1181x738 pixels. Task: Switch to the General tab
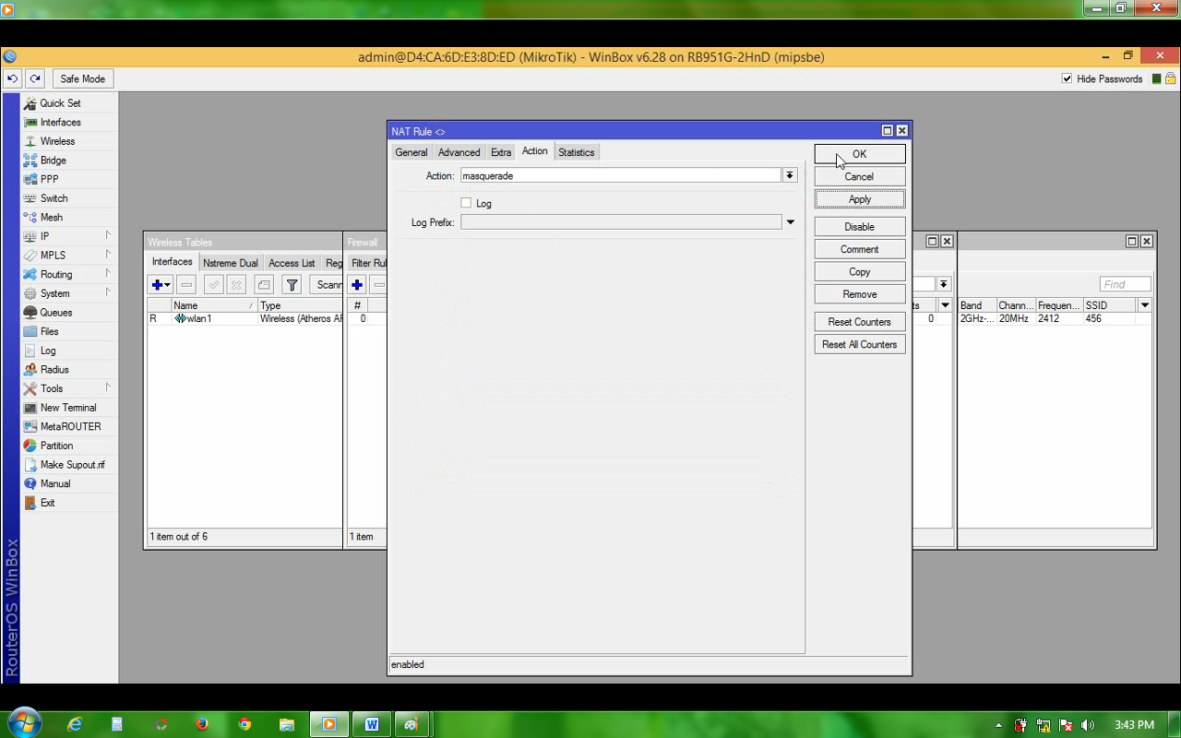click(411, 152)
